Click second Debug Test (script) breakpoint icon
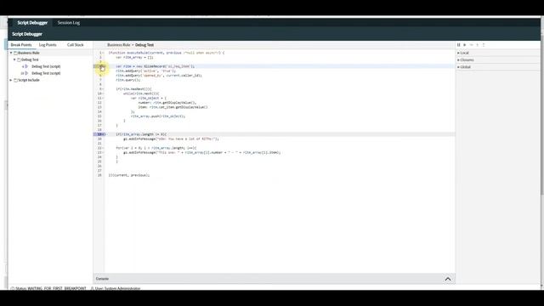 point(25,73)
